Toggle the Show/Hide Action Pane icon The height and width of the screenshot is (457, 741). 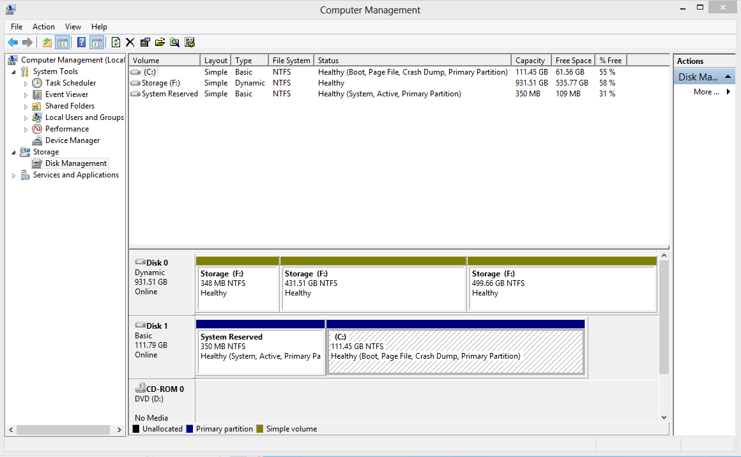96,42
